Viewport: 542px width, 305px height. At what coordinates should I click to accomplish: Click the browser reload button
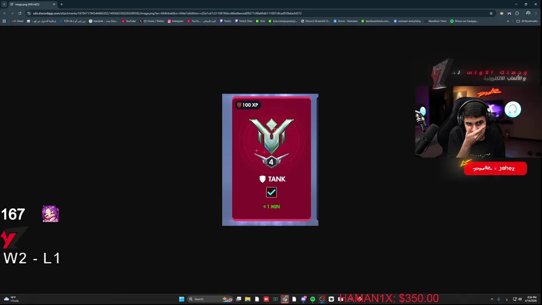click(19, 13)
